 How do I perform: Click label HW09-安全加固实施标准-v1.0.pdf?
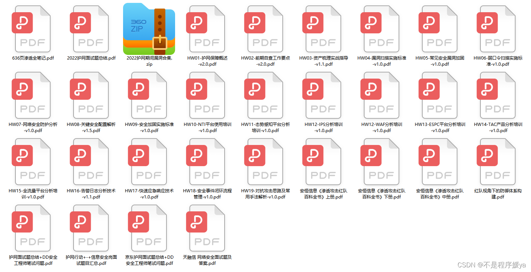pyautogui.click(x=149, y=127)
